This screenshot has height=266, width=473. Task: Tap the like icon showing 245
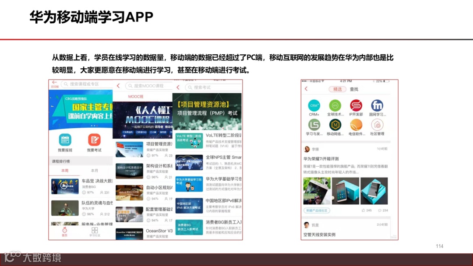(x=364, y=210)
